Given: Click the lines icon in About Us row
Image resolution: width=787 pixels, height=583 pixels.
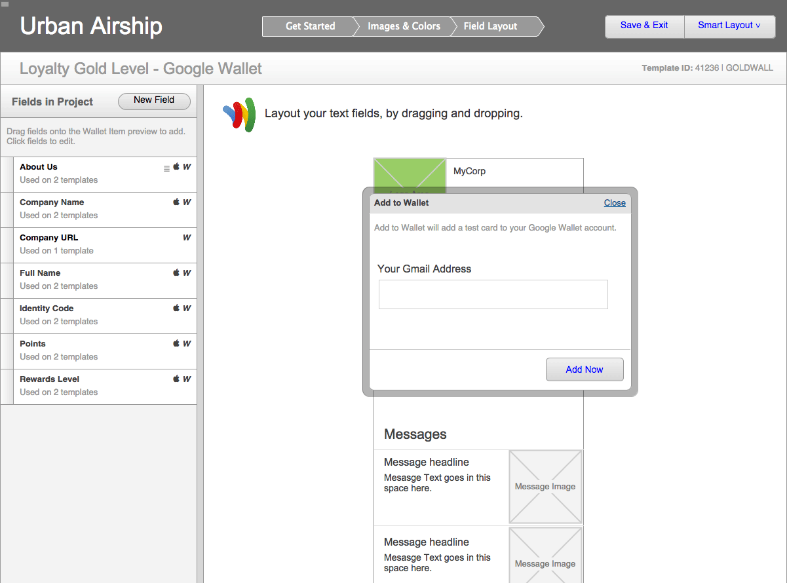Looking at the screenshot, I should tap(166, 168).
